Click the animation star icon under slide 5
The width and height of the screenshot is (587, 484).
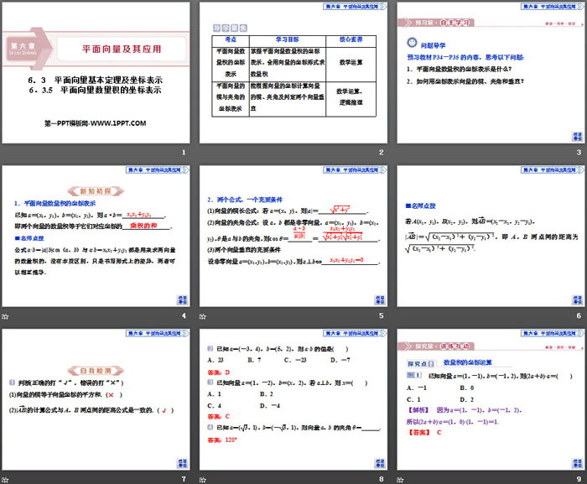(205, 315)
